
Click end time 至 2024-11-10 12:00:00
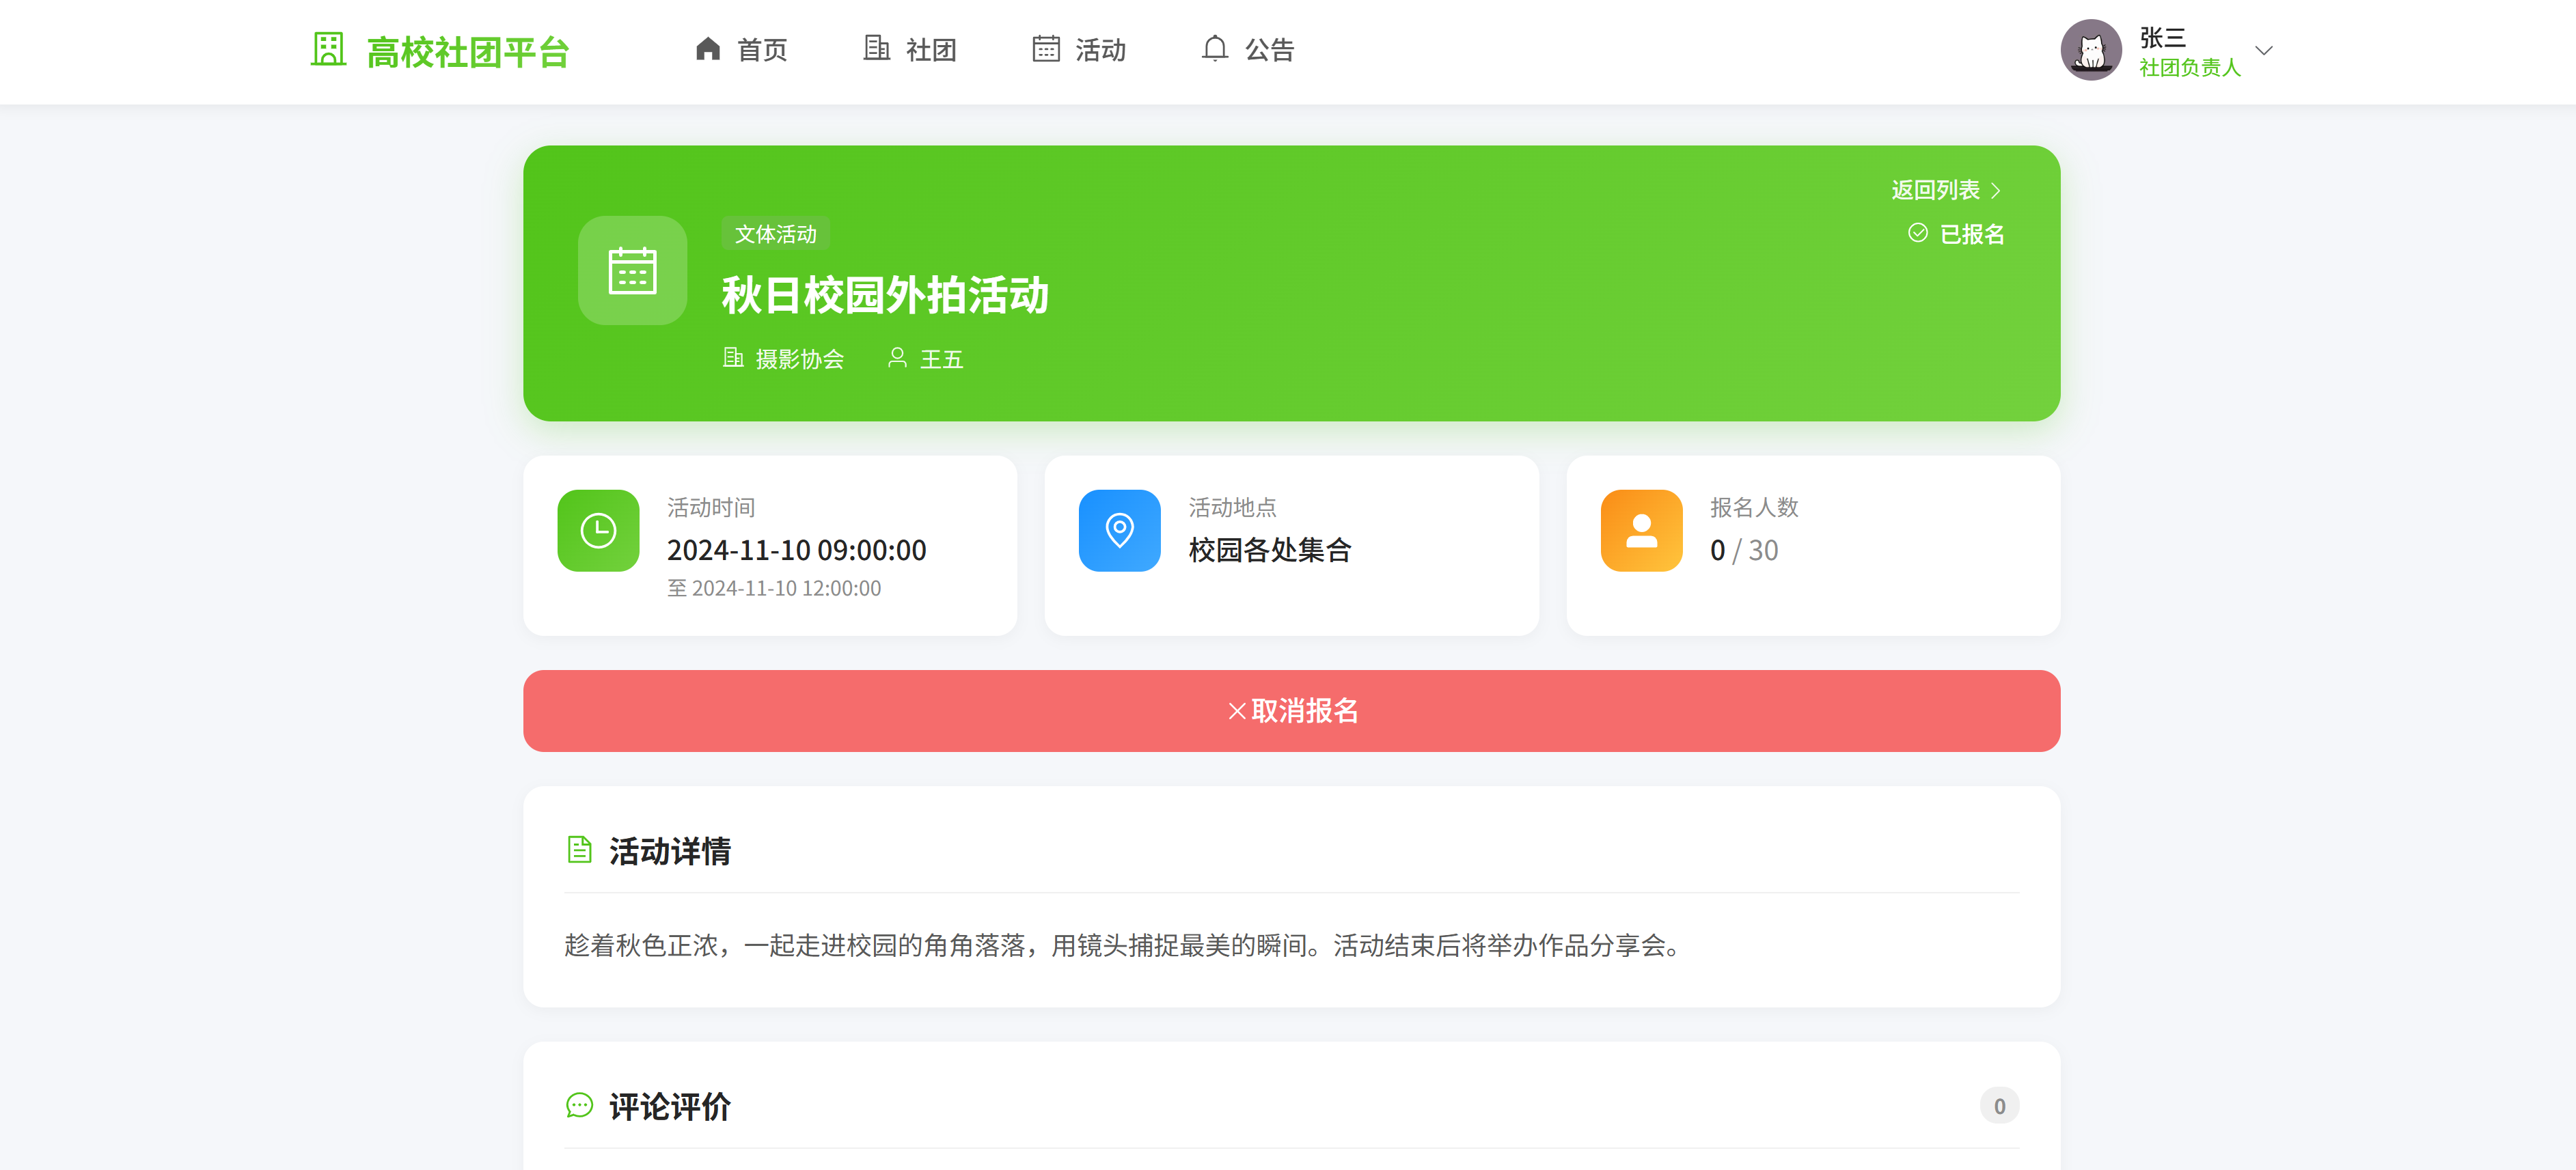tap(774, 588)
